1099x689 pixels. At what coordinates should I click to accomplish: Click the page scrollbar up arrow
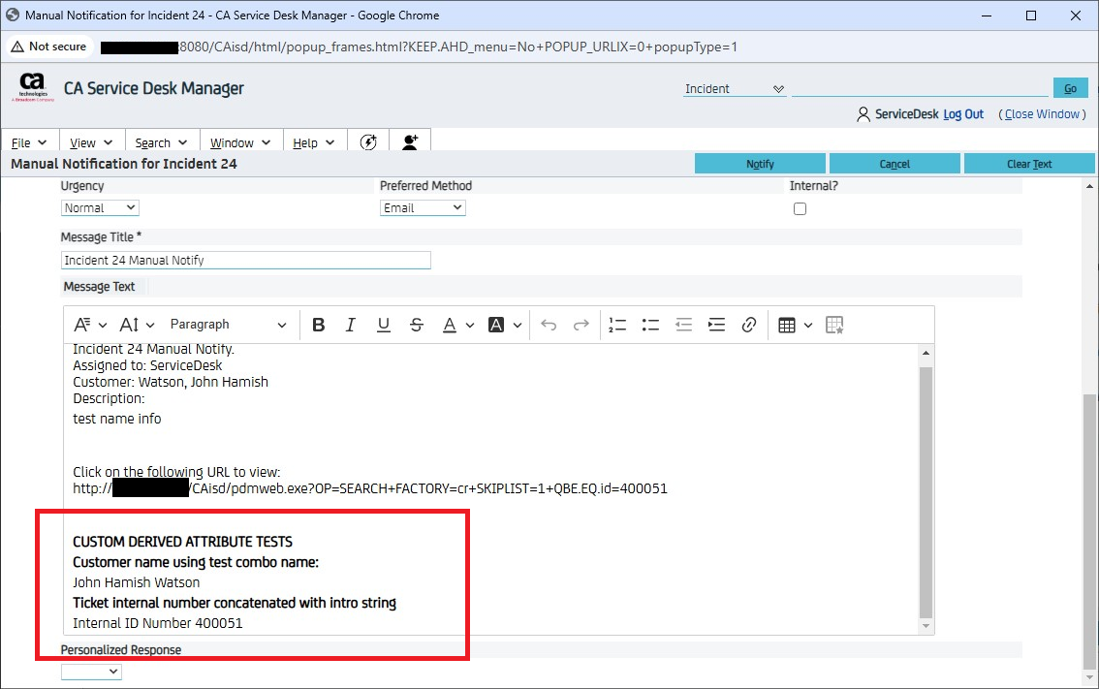(x=1089, y=186)
